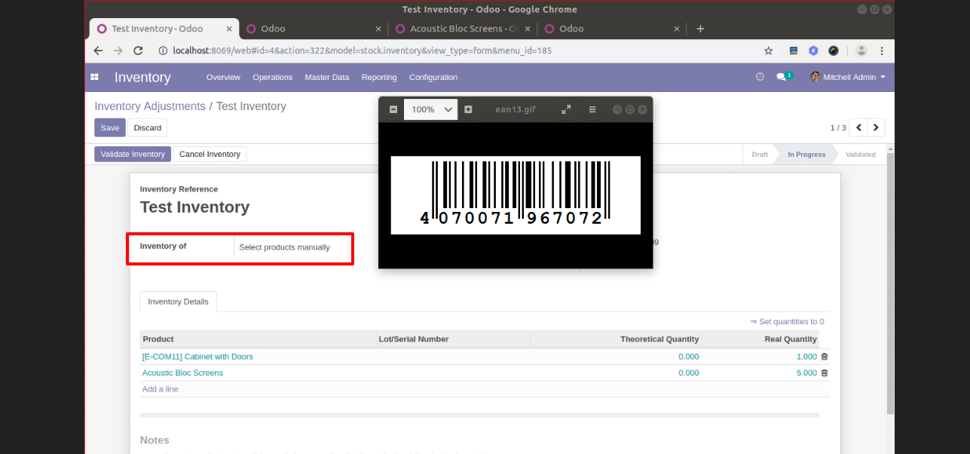Zoom in on the ean13.gif image
This screenshot has width=970, height=454.
[x=468, y=109]
